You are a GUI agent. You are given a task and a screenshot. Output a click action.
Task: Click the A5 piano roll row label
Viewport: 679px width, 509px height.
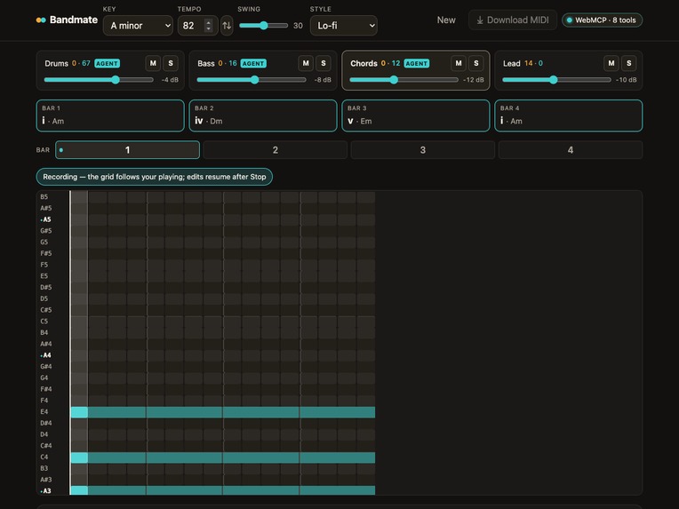point(46,219)
